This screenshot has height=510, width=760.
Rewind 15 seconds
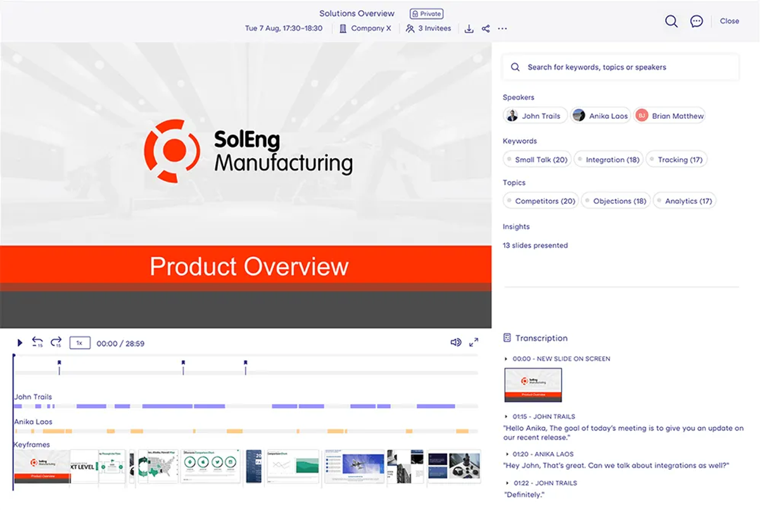click(x=37, y=342)
